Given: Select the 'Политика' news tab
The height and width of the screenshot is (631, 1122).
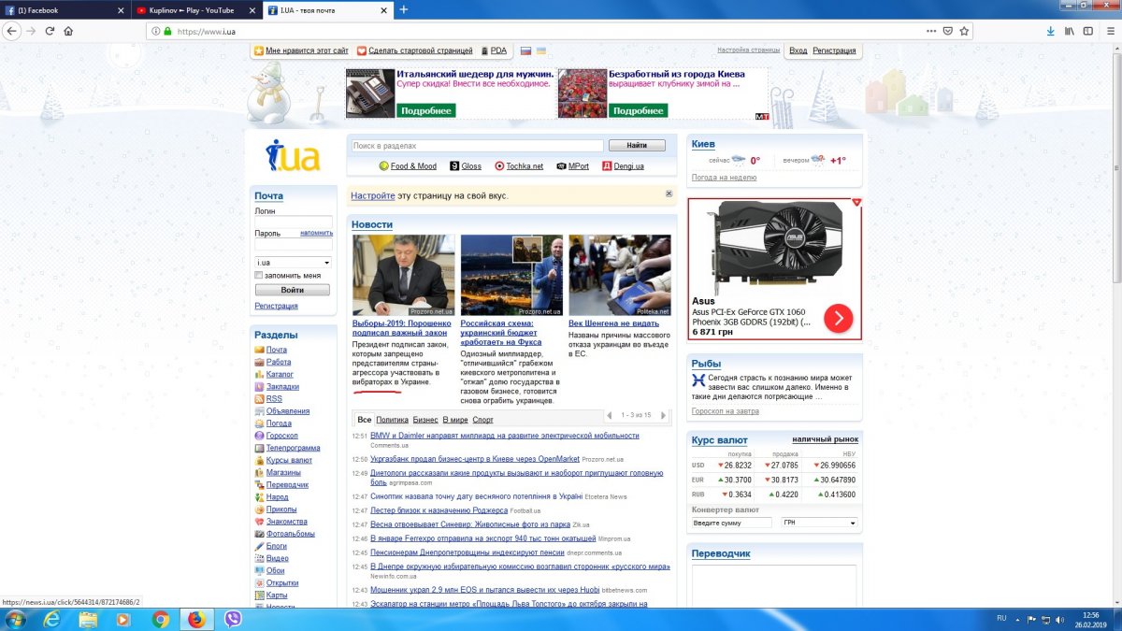Looking at the screenshot, I should pyautogui.click(x=392, y=420).
